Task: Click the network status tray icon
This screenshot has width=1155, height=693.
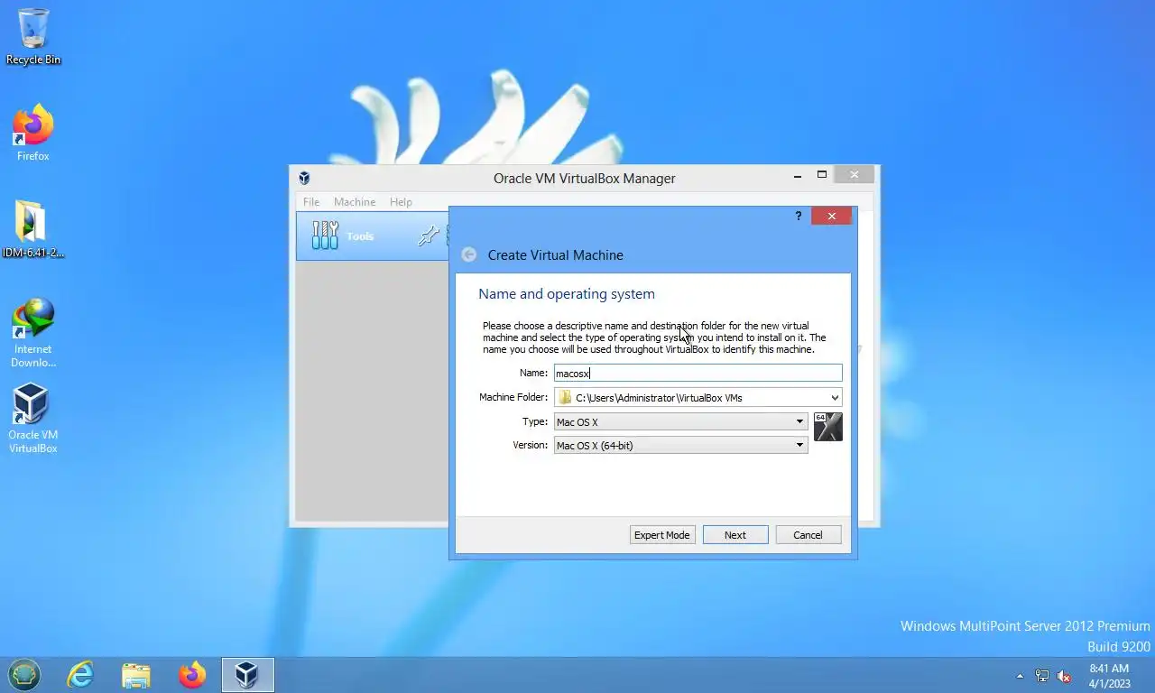Action: tap(1041, 675)
